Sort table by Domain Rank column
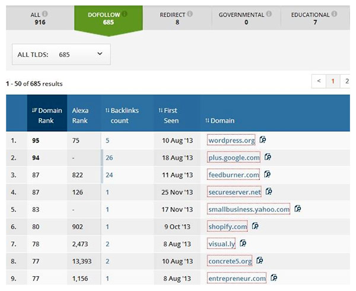The width and height of the screenshot is (356, 291). [x=46, y=115]
